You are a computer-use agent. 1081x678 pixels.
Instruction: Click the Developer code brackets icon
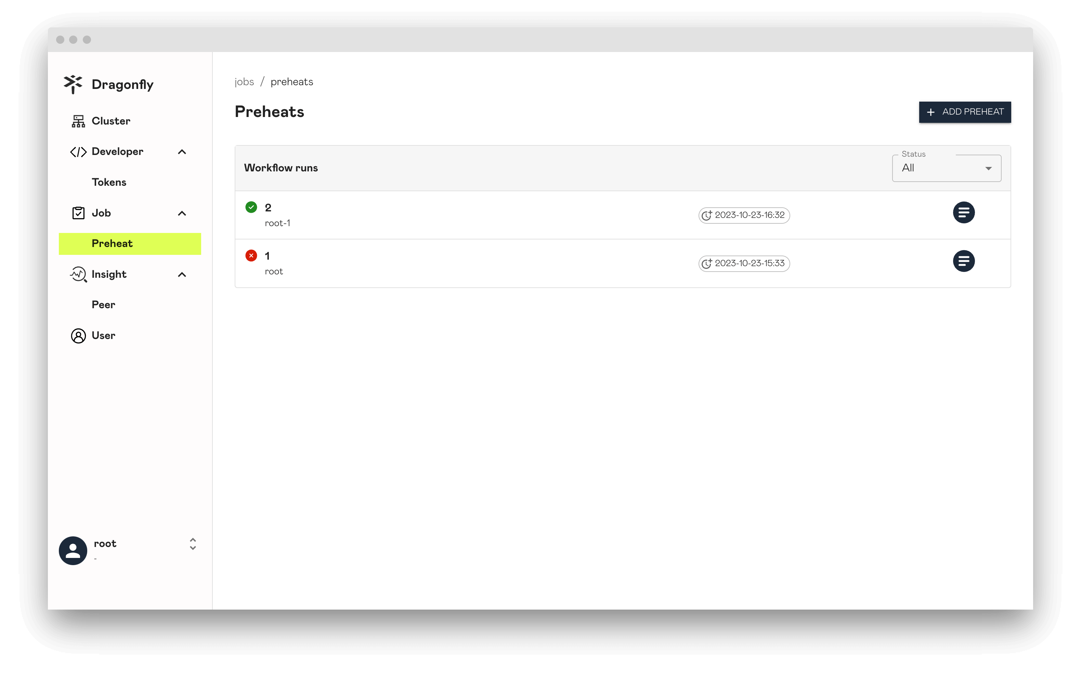coord(78,152)
